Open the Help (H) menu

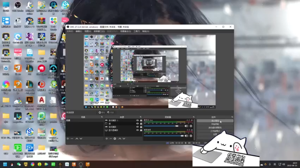145,31
